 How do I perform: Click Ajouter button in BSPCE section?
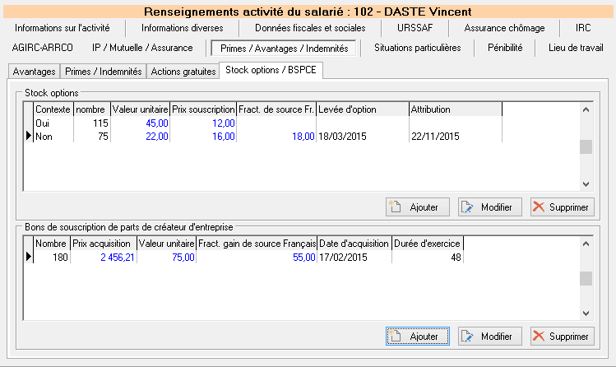click(x=417, y=336)
